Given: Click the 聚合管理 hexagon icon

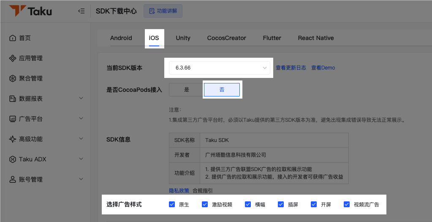Looking at the screenshot, I should [x=13, y=79].
